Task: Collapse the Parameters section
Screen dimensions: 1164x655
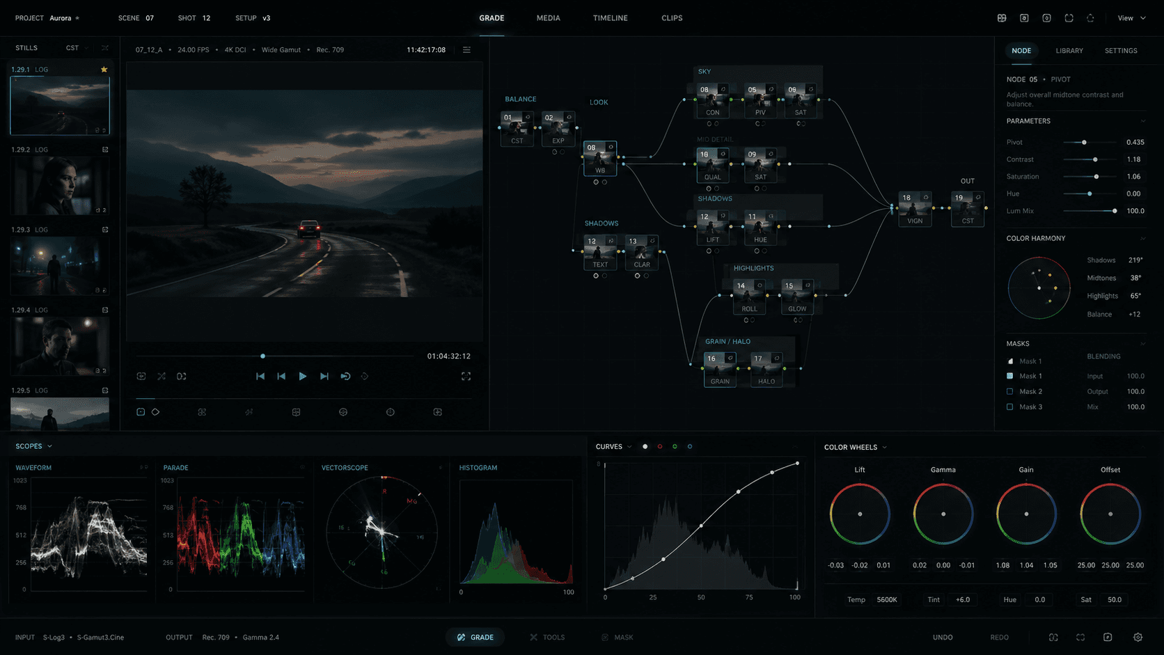Action: coord(1142,121)
